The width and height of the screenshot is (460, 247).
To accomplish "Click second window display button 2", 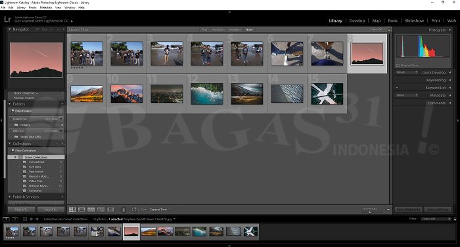I will point(15,219).
